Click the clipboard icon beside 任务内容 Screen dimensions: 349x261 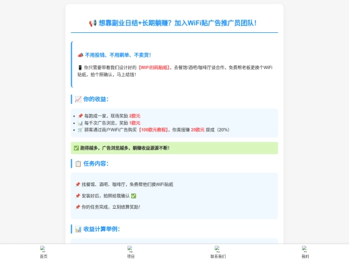(x=78, y=164)
